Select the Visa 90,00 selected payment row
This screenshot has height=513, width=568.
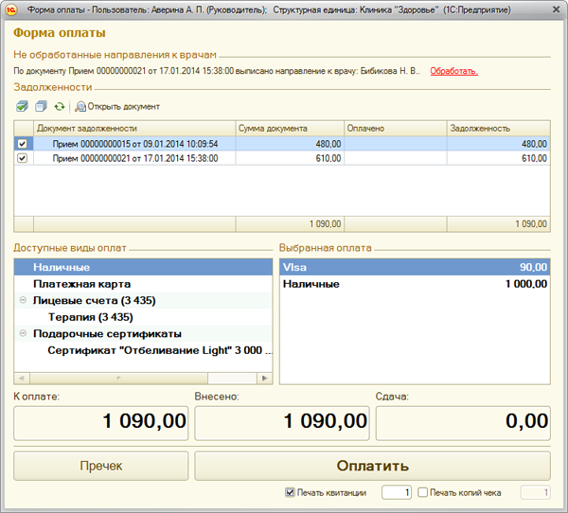pyautogui.click(x=415, y=267)
